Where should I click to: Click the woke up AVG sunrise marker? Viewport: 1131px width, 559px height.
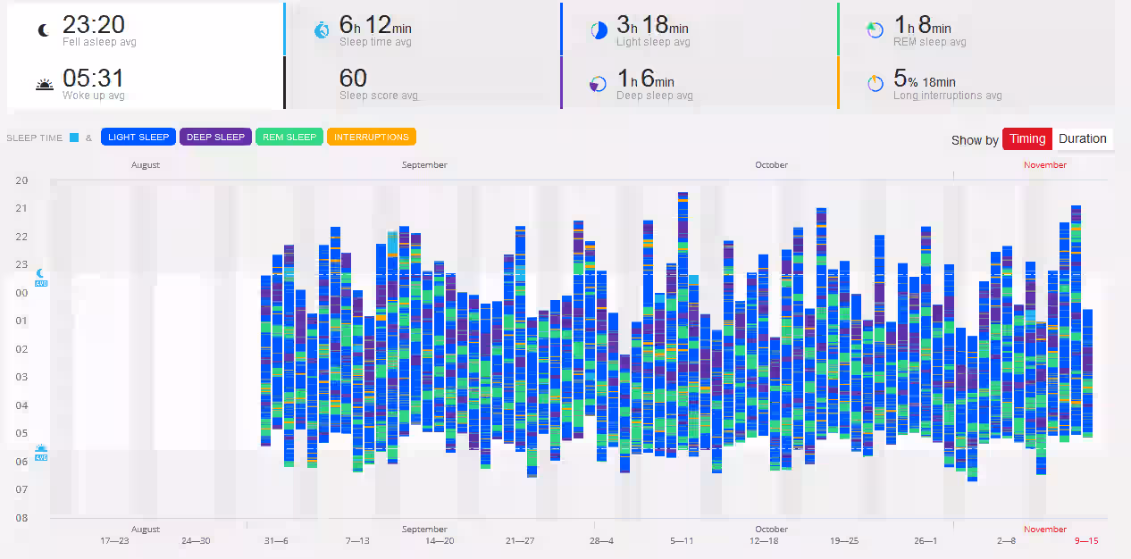(40, 453)
